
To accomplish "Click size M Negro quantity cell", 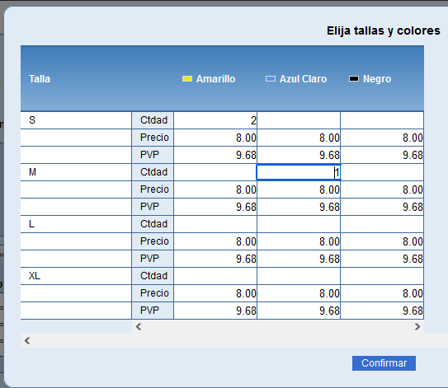I will click(382, 172).
